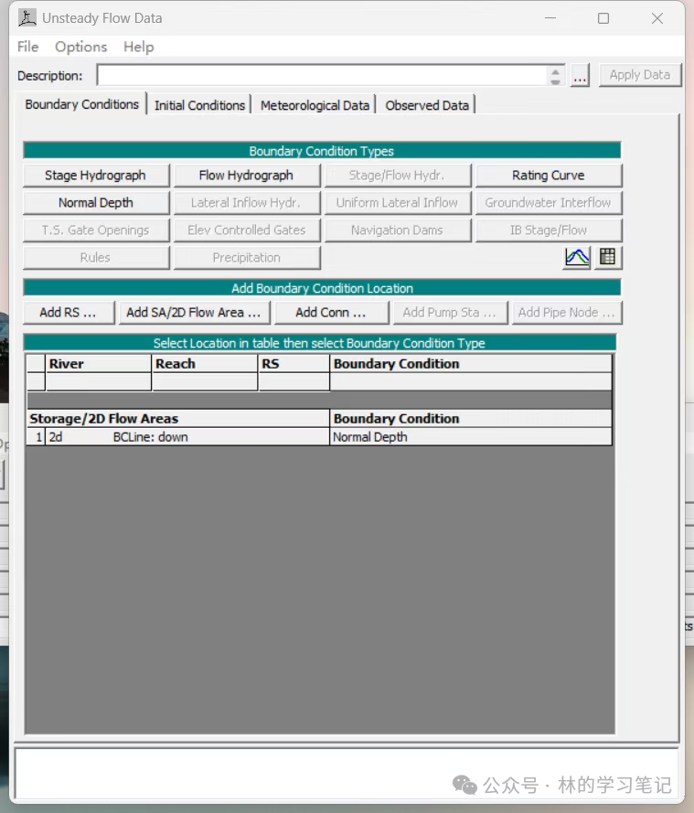
Task: Choose the Flow Hydrograph button
Action: pos(246,176)
